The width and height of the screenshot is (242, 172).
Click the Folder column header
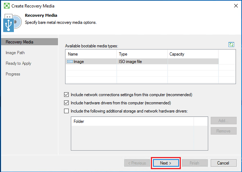132,121
